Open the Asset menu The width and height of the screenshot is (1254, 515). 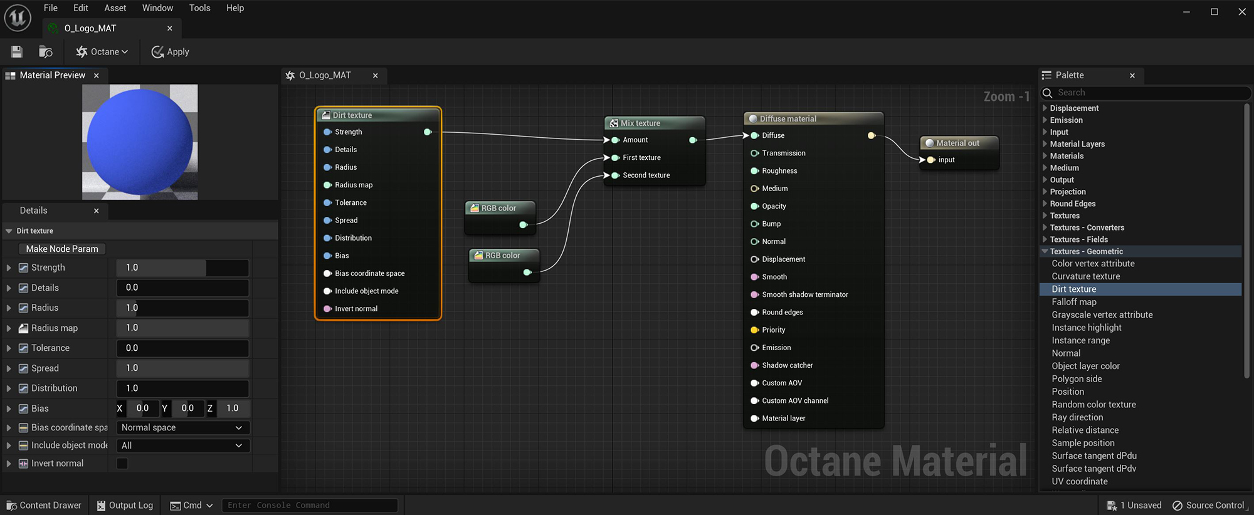(x=115, y=8)
